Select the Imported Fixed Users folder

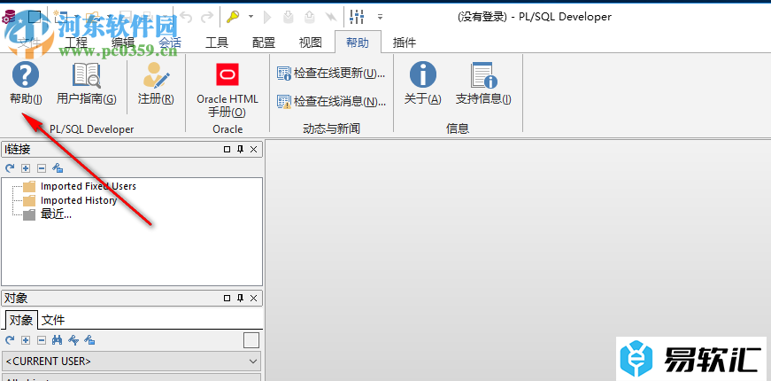[88, 186]
